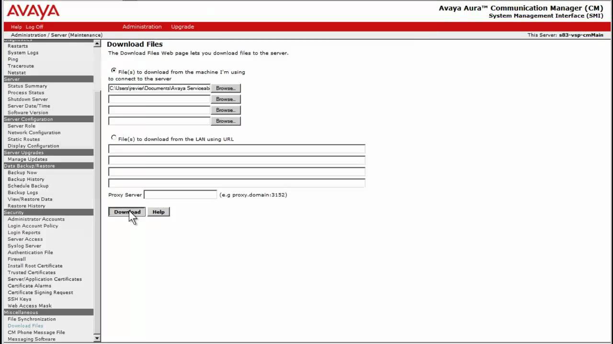Viewport: 613px width, 344px height.
Task: Open Display Configuration link
Action: pyautogui.click(x=34, y=146)
